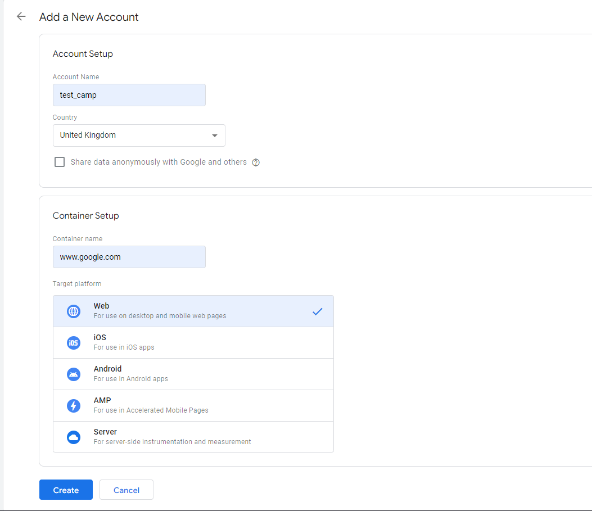Viewport: 592px width, 511px height.
Task: Click the Android robot icon
Action: [74, 374]
